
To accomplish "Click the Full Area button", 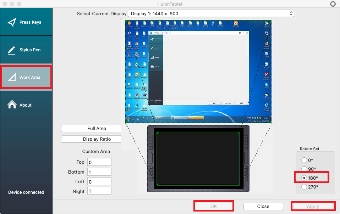I will (91, 128).
